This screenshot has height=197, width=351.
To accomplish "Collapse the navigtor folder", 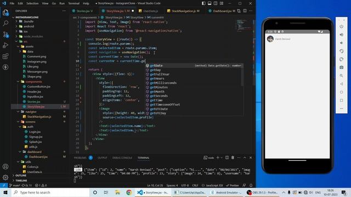I will click(x=31, y=112).
